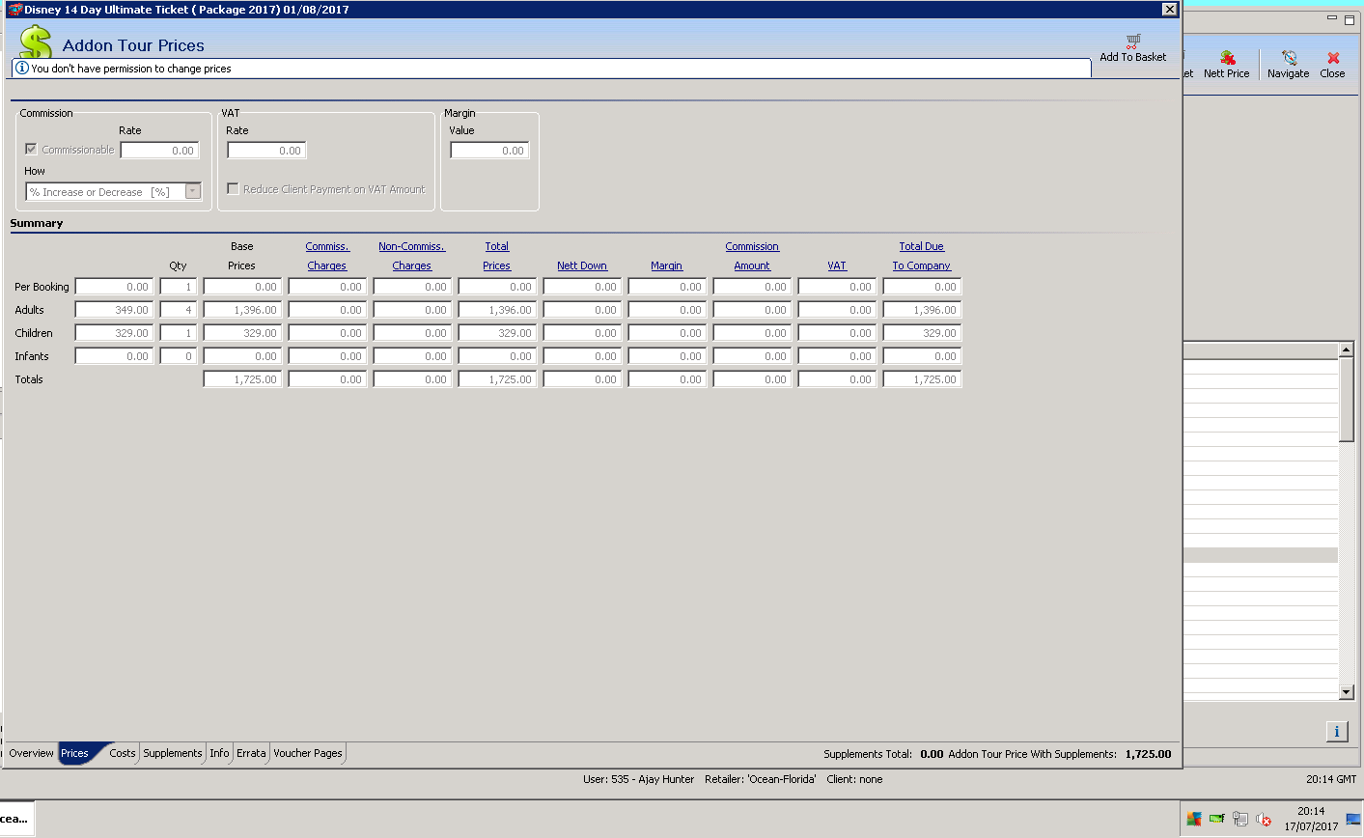The width and height of the screenshot is (1364, 838).
Task: Click the scrollbar thumb in the background list
Action: pyautogui.click(x=1347, y=400)
